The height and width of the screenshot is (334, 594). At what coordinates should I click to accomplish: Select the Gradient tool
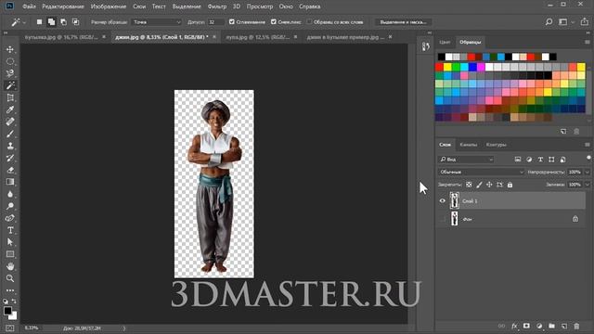pyautogui.click(x=10, y=182)
